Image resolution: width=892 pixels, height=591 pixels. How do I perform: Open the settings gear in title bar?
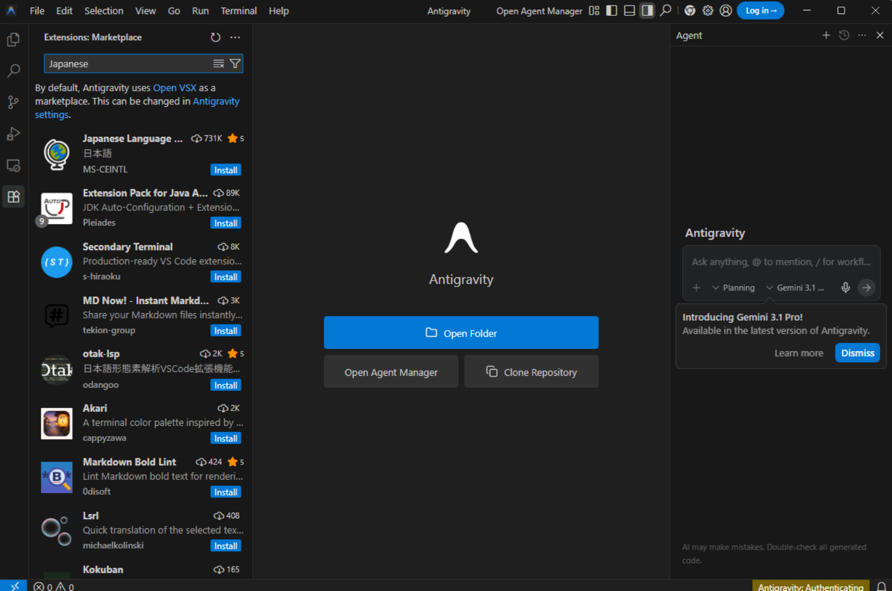(708, 10)
